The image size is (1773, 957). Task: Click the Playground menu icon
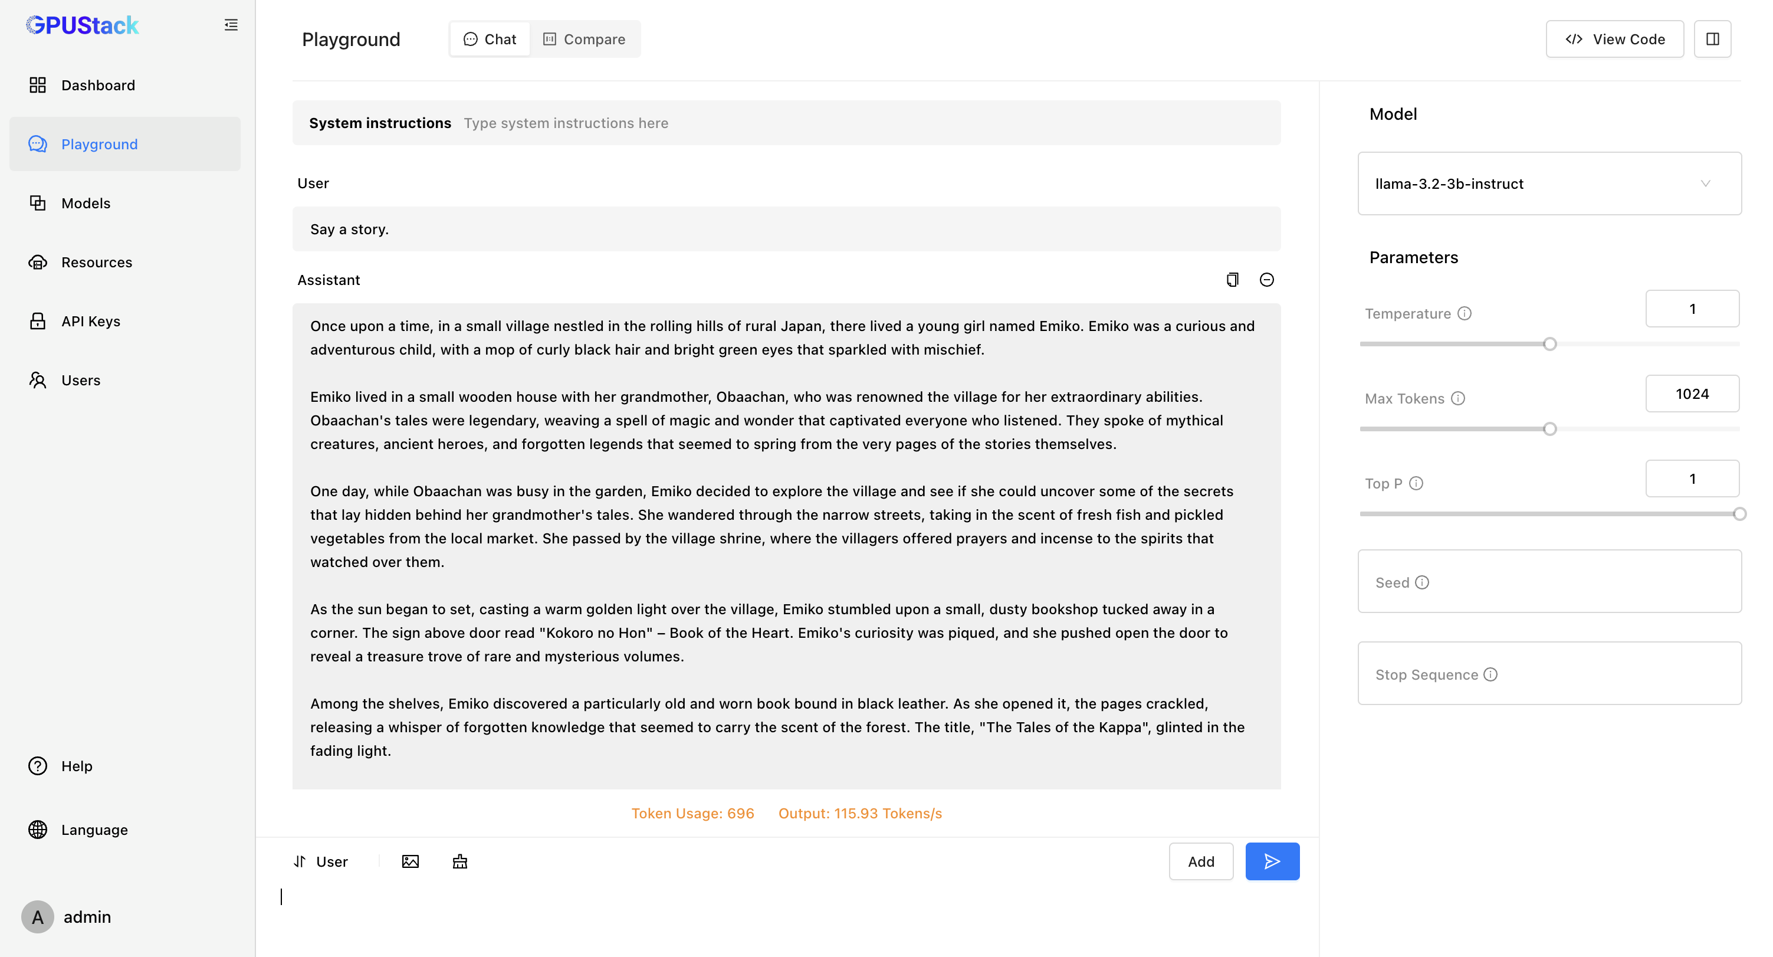[38, 144]
